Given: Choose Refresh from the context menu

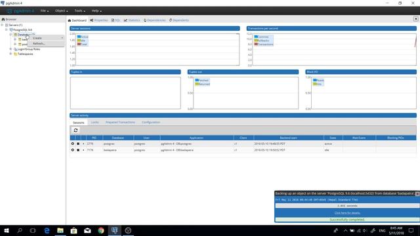Looking at the screenshot, I should (46, 43).
